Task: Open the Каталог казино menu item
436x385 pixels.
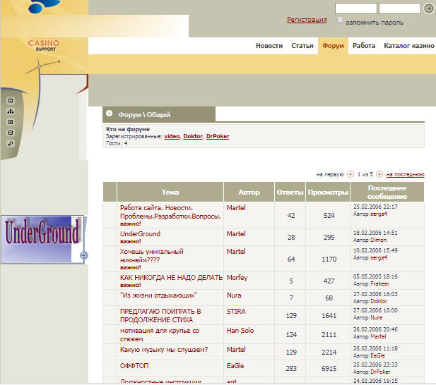Action: pos(409,46)
